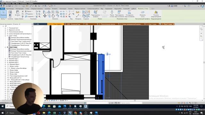Click Show Warnings (Показать предупреждения)
The image size is (205, 115).
tap(156, 14)
